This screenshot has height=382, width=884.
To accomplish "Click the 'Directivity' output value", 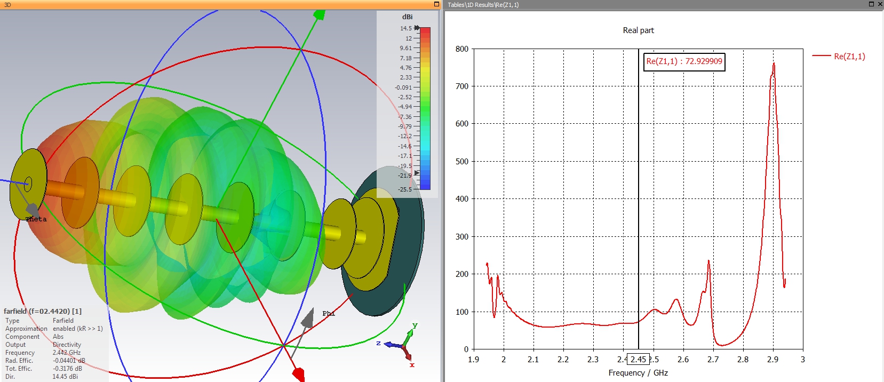I will click(67, 345).
